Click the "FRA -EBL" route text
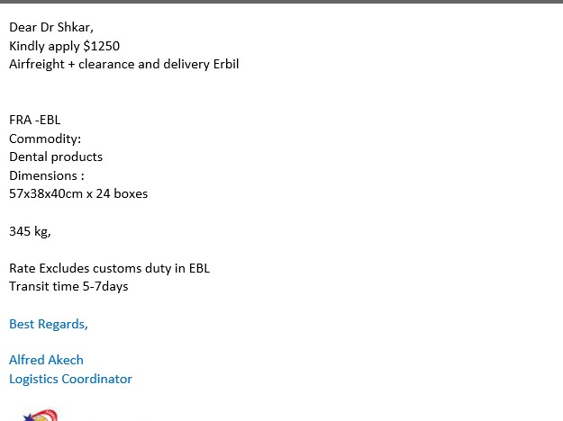 click(35, 120)
